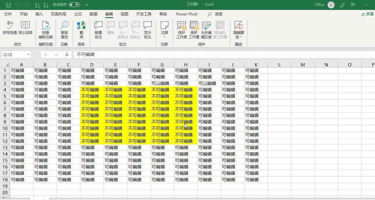This screenshot has width=375, height=200.
Task: Sort descending with Z-A icon
Action: [x=46, y=5]
